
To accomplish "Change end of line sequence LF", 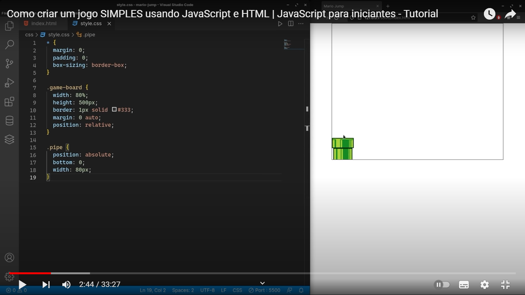I will point(224,290).
